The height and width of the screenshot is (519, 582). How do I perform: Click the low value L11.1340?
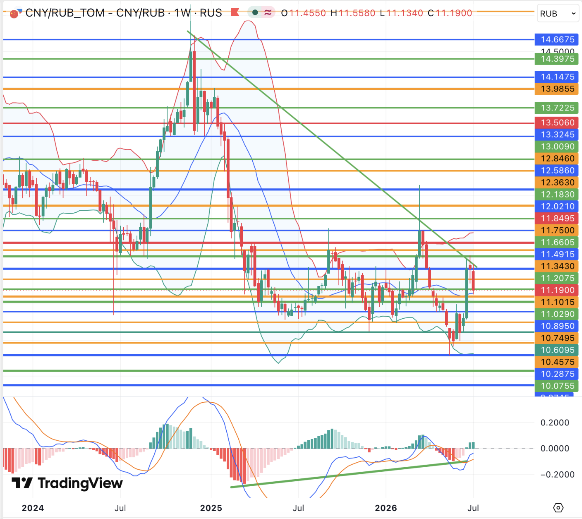click(x=402, y=13)
